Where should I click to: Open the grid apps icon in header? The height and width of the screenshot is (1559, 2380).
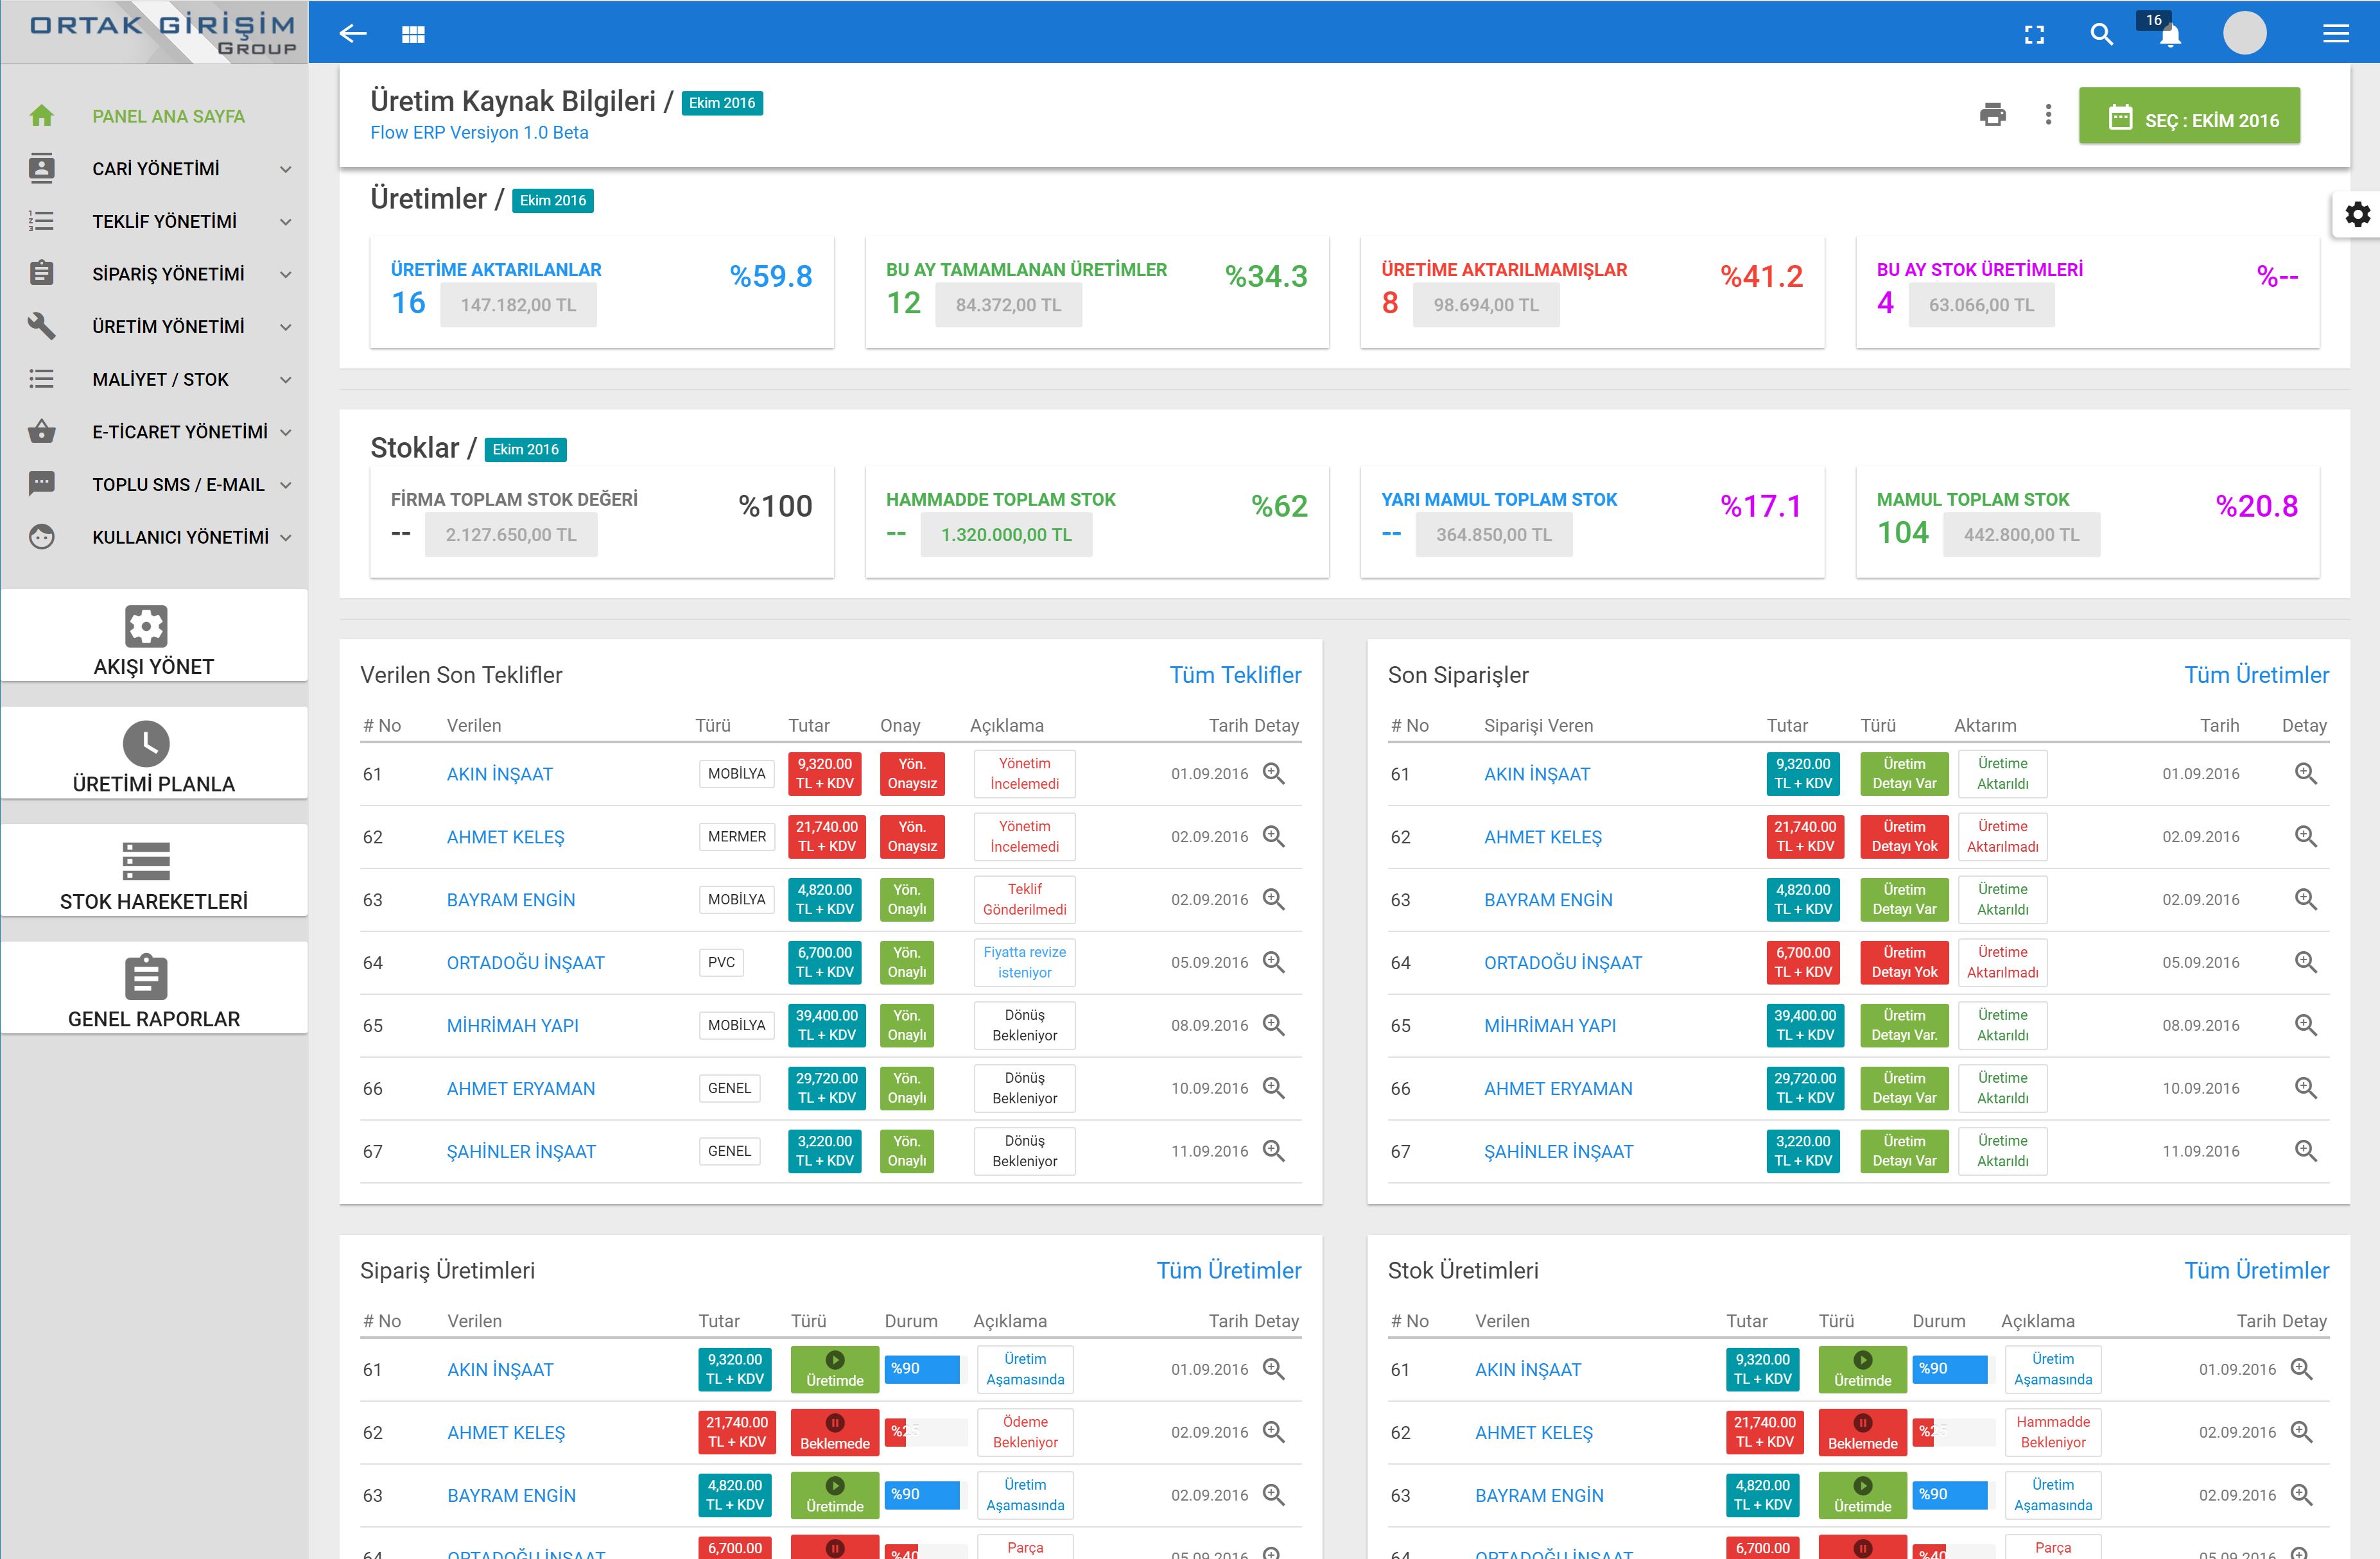coord(413,35)
